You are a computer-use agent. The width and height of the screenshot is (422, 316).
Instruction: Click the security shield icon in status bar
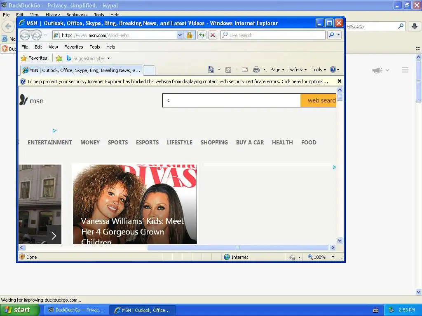(22, 257)
